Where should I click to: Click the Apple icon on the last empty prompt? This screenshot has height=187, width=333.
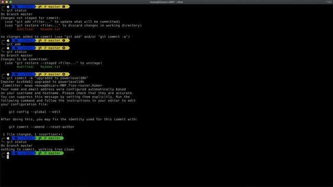click(x=8, y=153)
